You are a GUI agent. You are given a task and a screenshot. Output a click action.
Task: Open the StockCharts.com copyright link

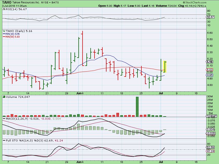(195, 2)
